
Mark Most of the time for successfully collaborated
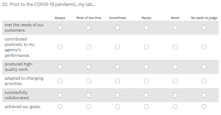89,95
